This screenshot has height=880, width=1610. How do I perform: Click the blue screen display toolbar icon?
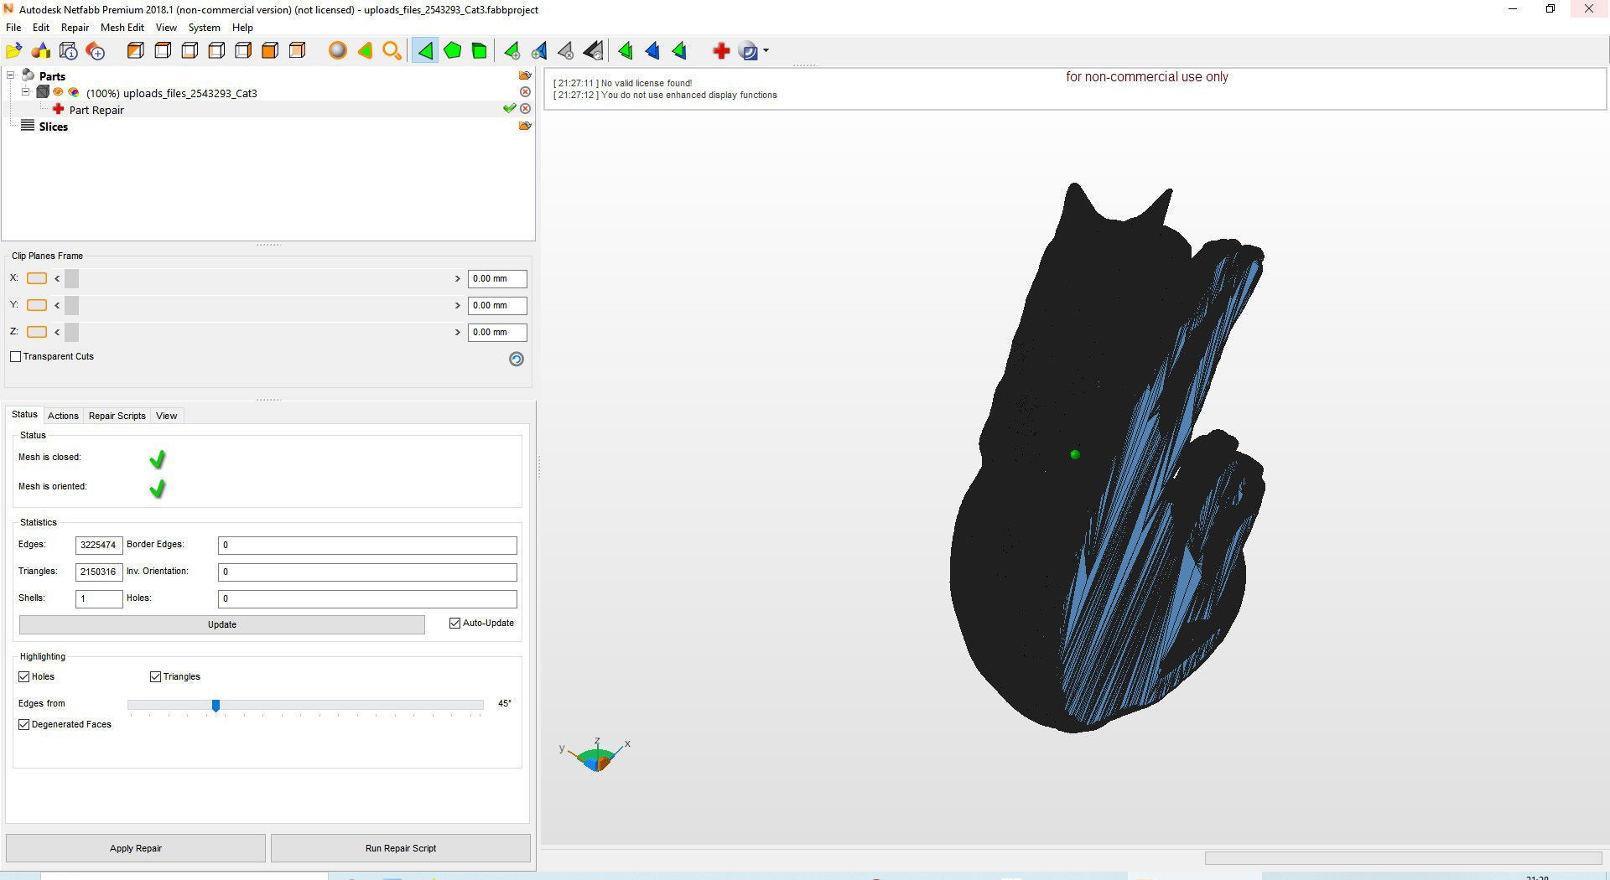click(749, 51)
